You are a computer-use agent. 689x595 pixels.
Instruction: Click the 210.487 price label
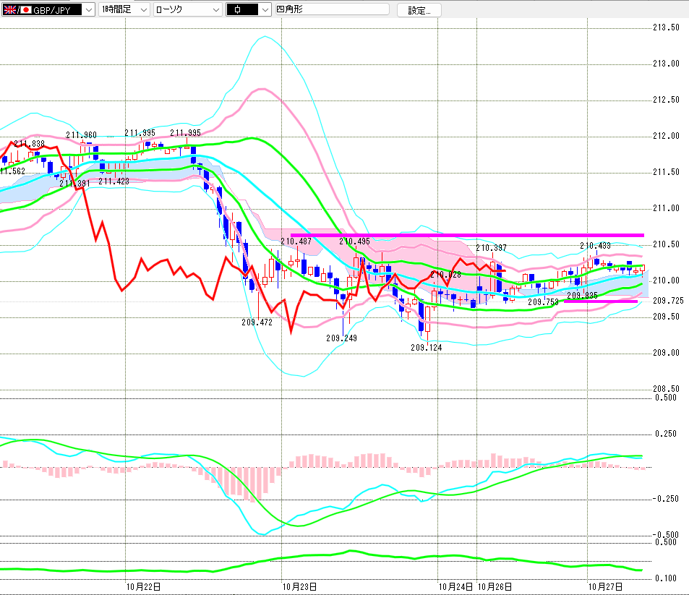pos(296,241)
